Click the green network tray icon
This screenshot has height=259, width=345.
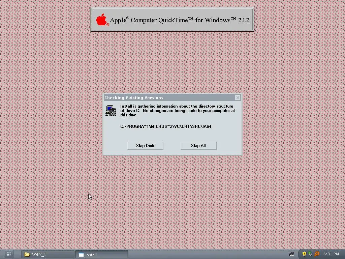click(x=310, y=254)
